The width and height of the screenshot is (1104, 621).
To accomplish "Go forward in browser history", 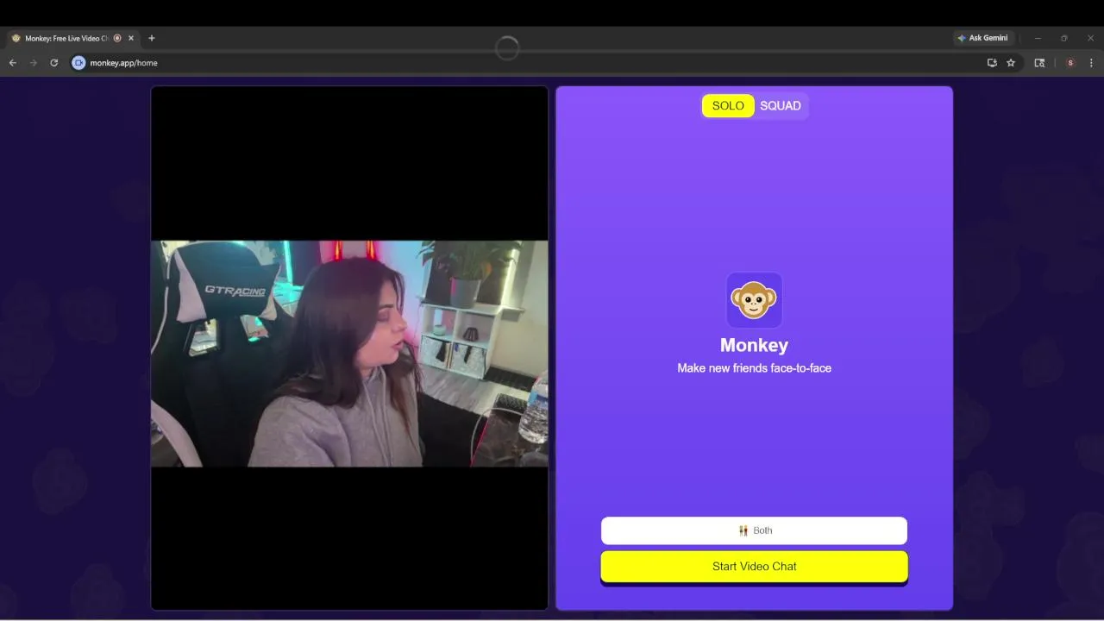I will pyautogui.click(x=34, y=63).
